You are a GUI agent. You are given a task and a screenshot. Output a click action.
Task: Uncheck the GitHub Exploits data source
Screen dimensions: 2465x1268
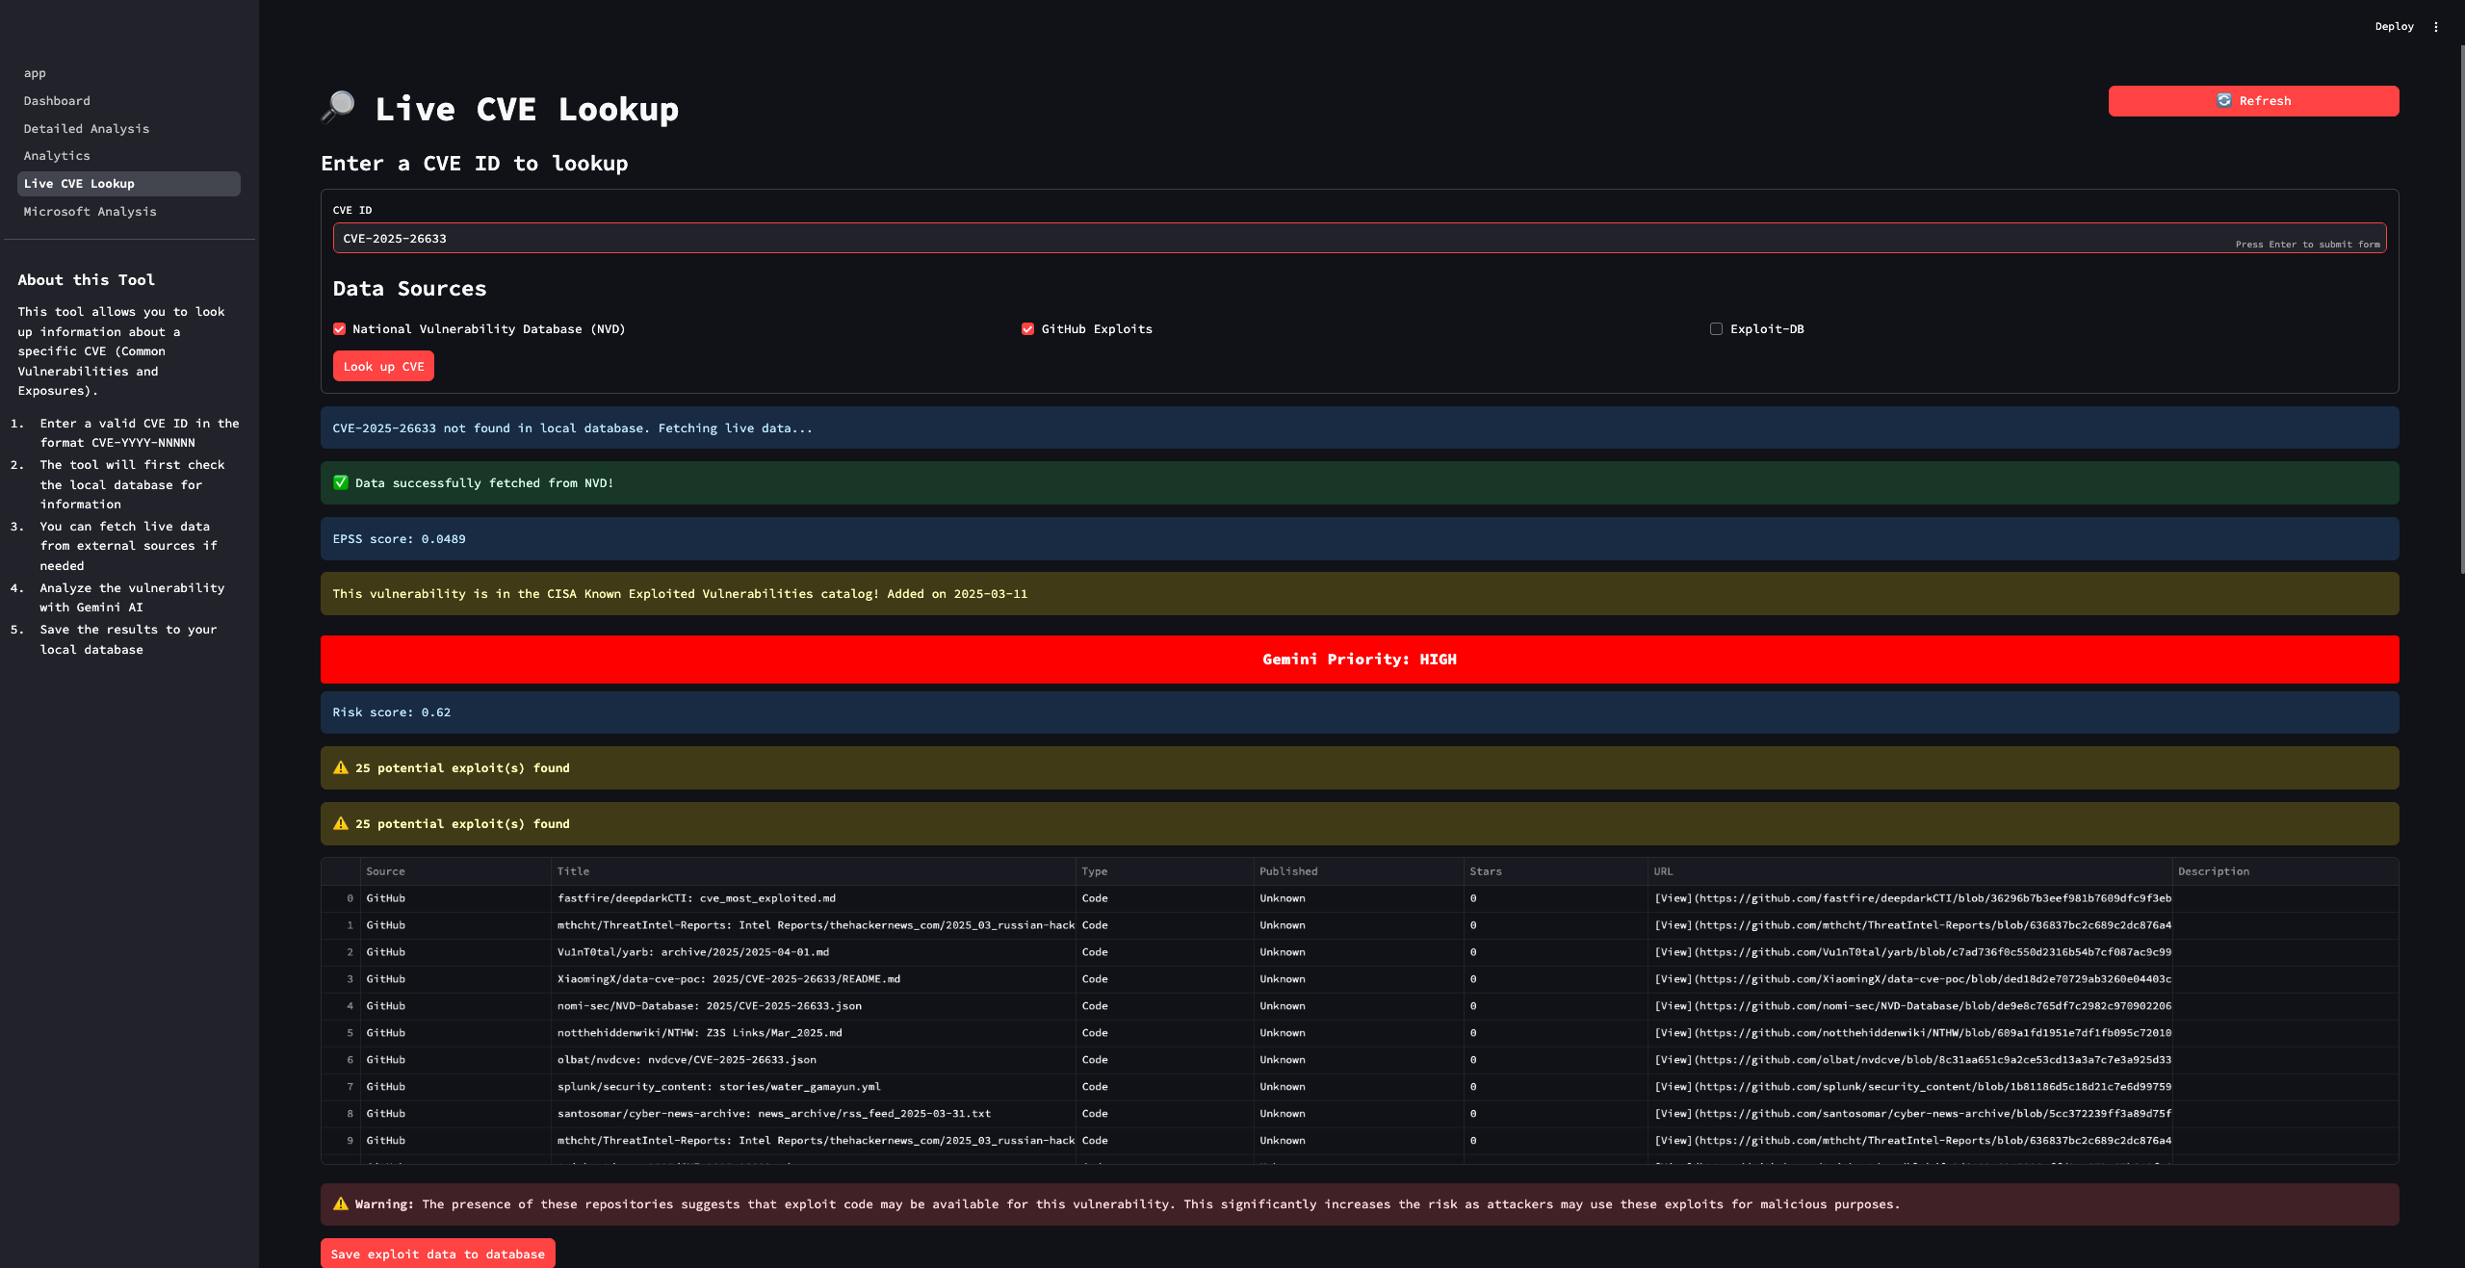(x=1026, y=328)
